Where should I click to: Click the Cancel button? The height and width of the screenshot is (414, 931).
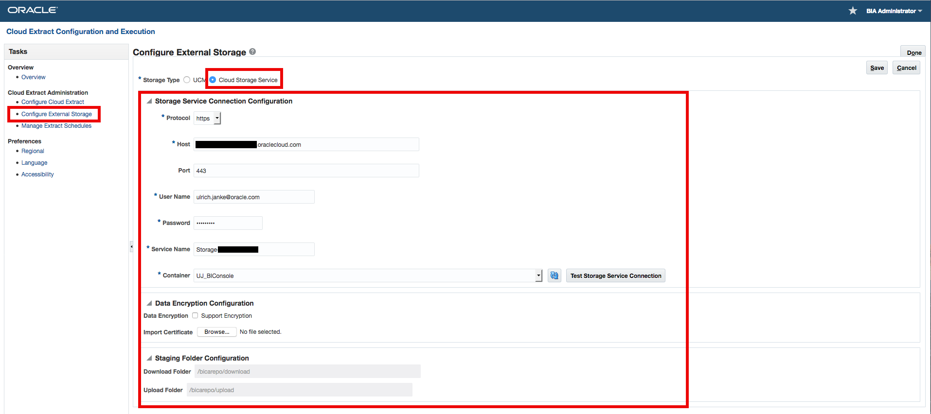coord(906,68)
